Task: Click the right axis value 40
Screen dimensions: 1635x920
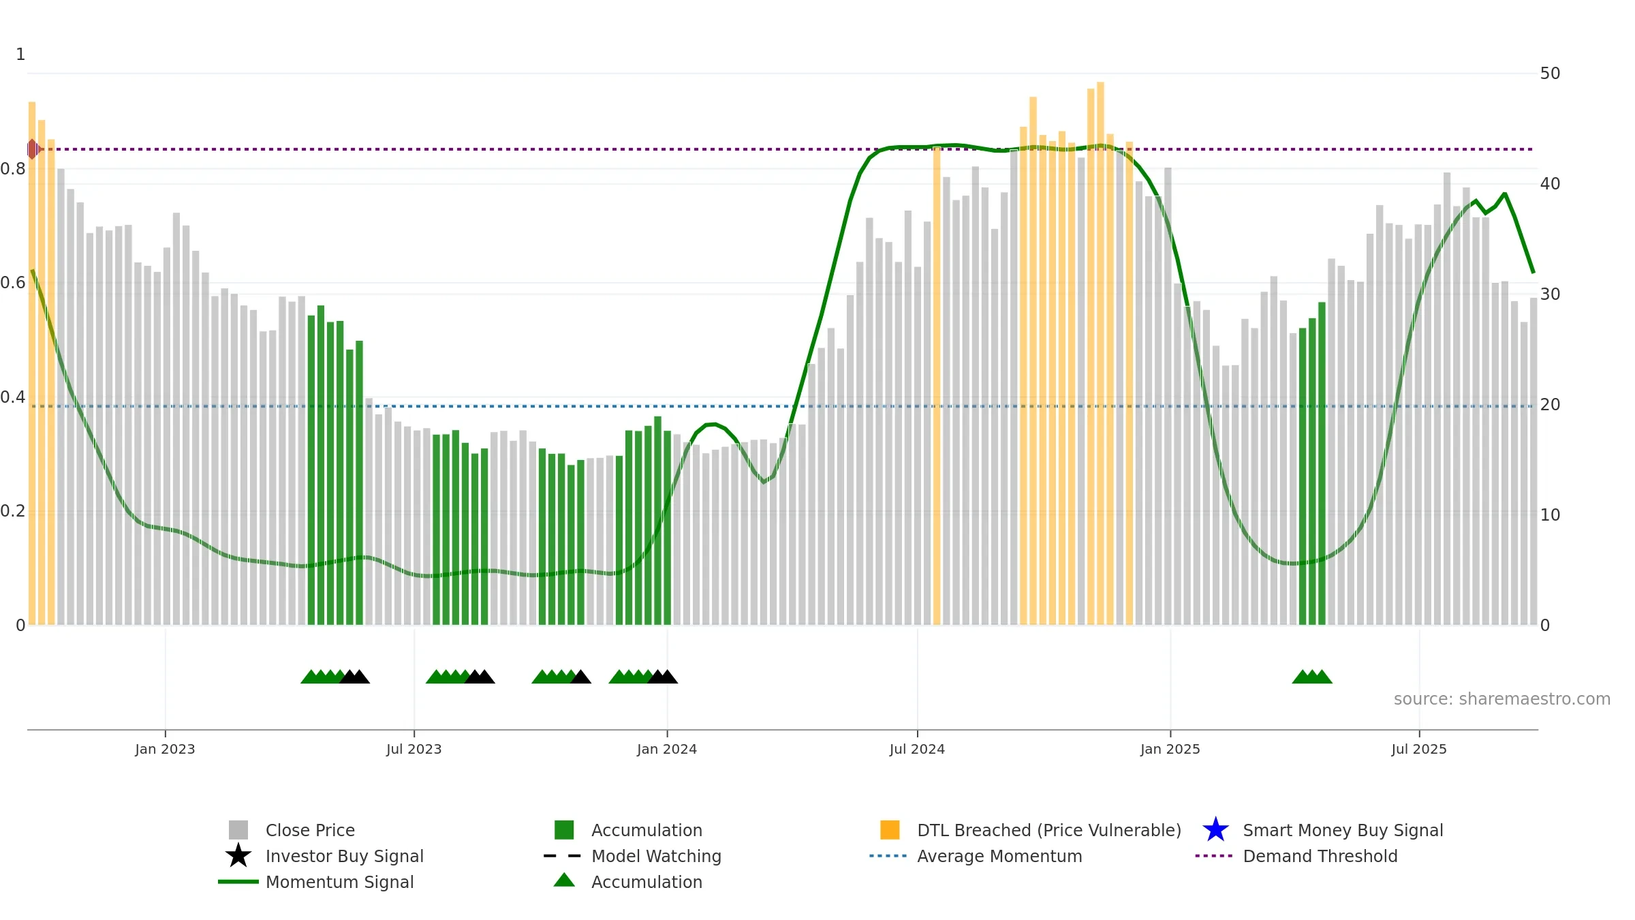Action: 1550,184
